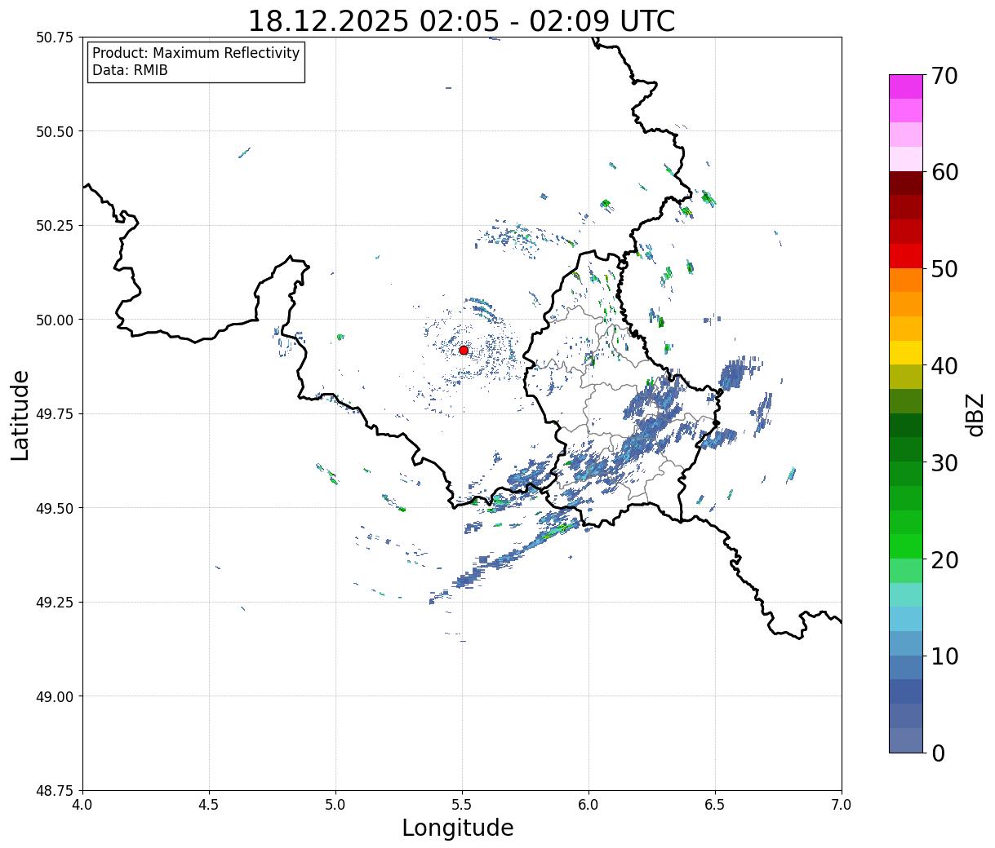The height and width of the screenshot is (848, 995).
Task: Click the latitude tick 50.50
Action: pos(55,131)
